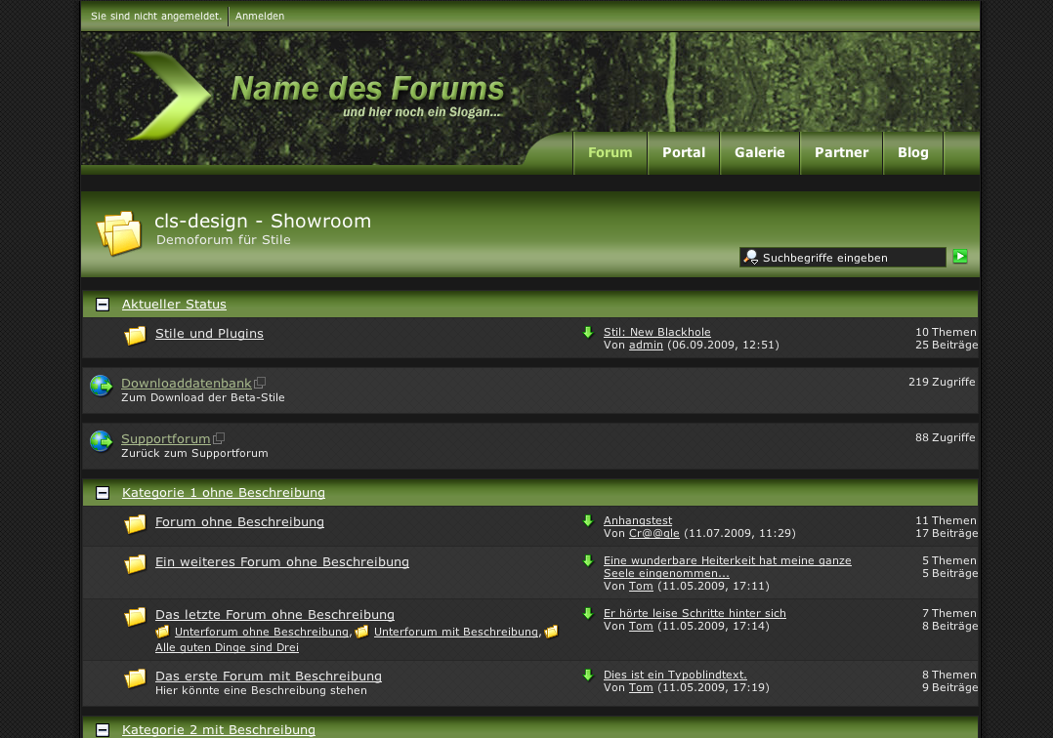1053x738 pixels.
Task: Click green arrow beside Stil: New Blackhole
Action: 588,333
